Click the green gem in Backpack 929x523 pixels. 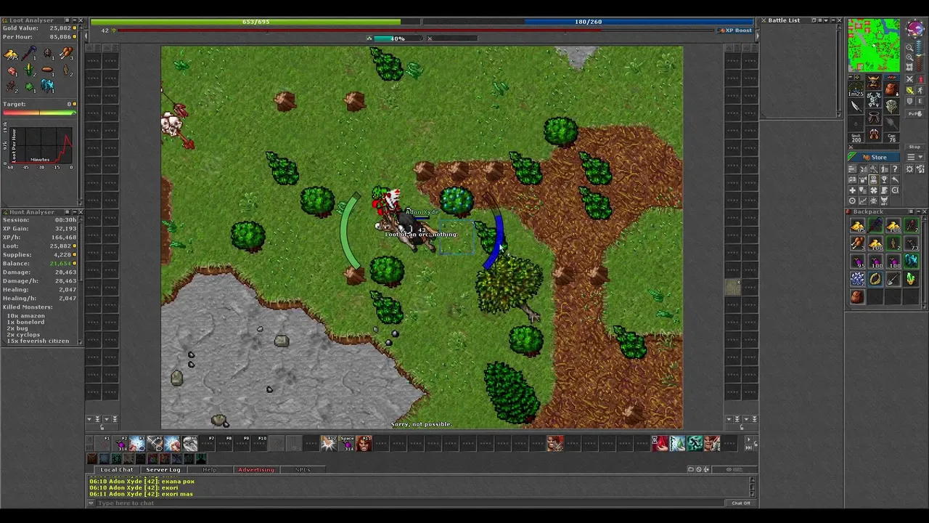tap(911, 279)
